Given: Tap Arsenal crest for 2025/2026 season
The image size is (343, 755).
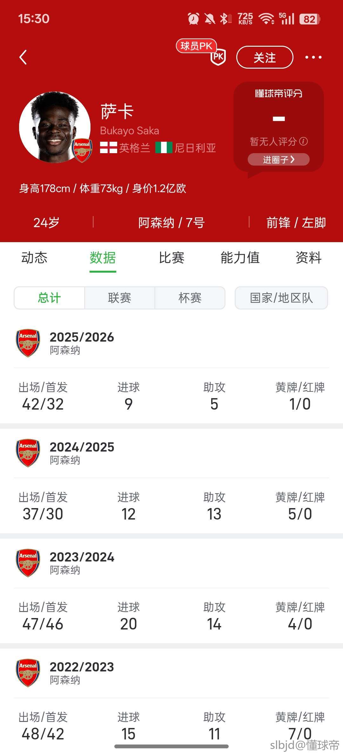Looking at the screenshot, I should point(28,343).
